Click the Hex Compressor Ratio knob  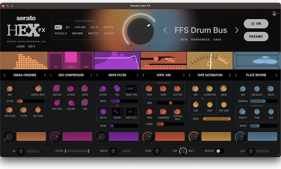[85, 89]
